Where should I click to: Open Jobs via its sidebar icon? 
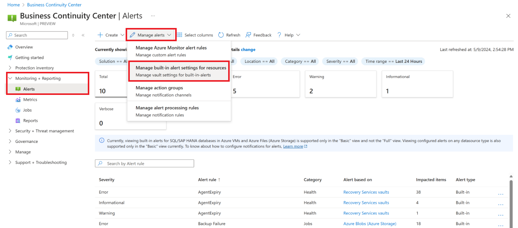tap(18, 110)
